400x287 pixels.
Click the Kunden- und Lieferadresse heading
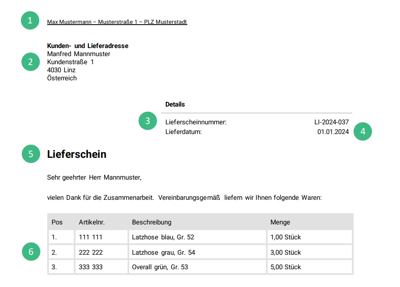coord(88,46)
